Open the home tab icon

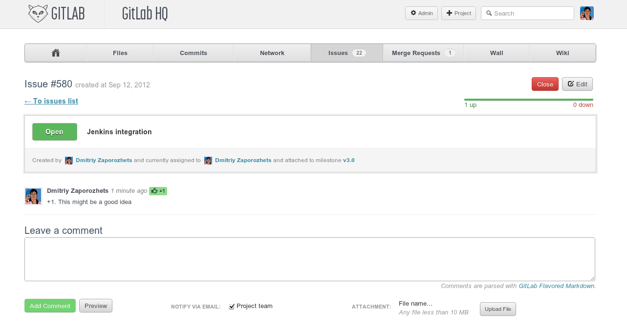56,53
